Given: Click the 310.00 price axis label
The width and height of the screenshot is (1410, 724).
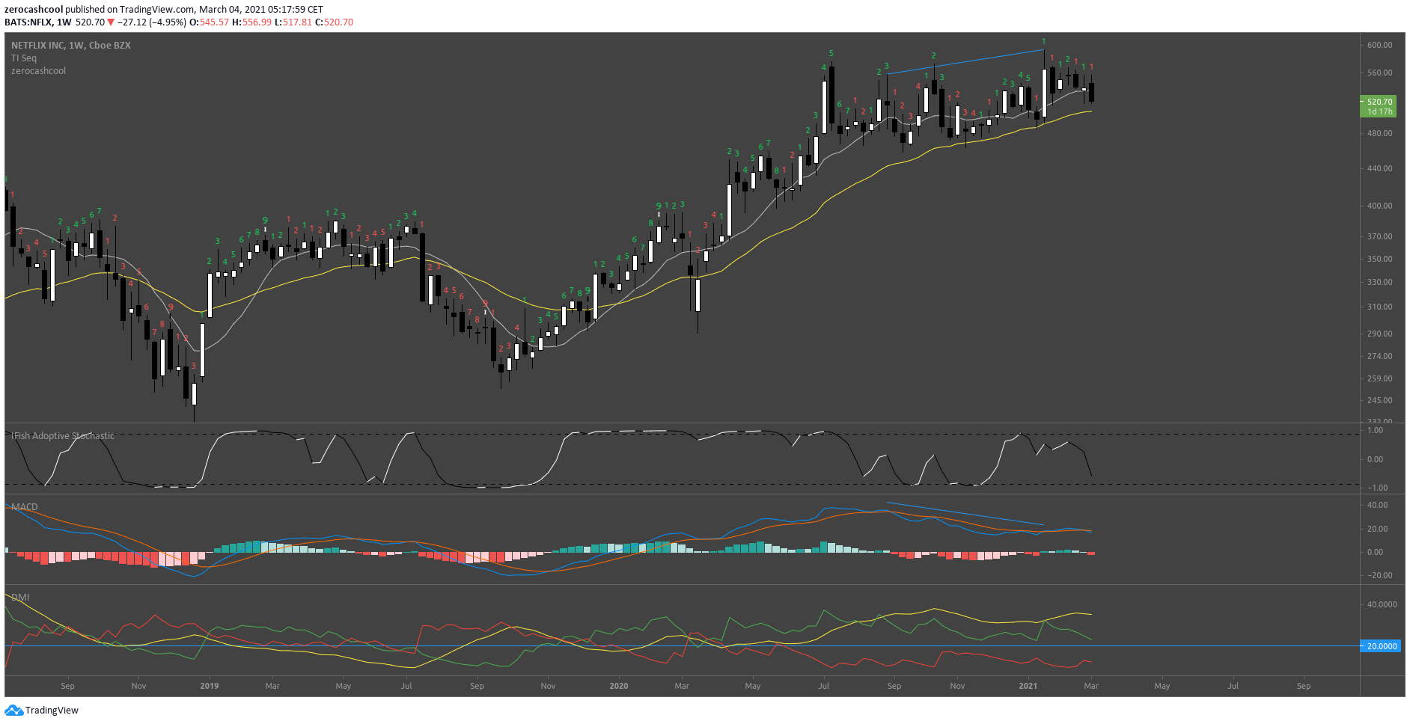Looking at the screenshot, I should (1379, 307).
